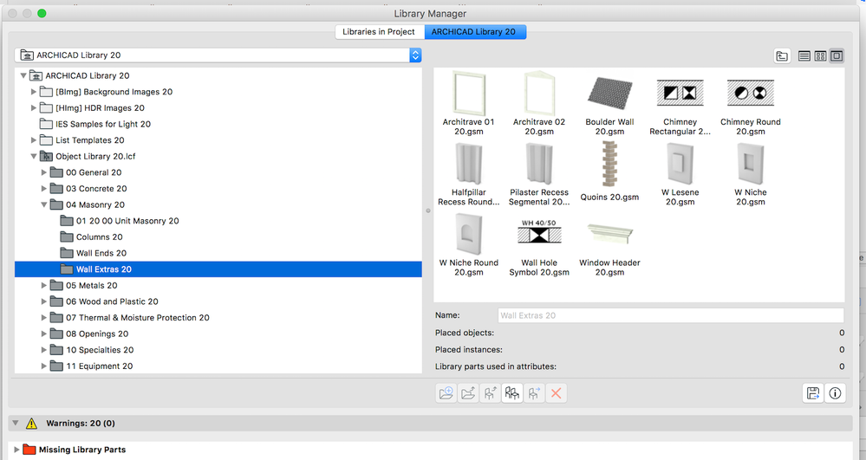Click the green zoom window button
Viewport: 866px width, 460px height.
point(42,13)
